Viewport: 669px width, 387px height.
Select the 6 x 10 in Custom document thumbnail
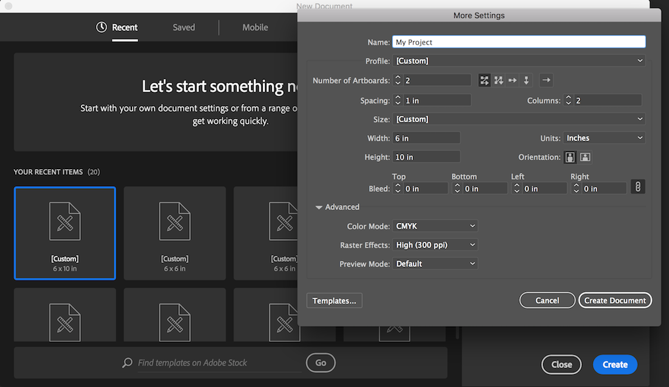[x=64, y=233]
